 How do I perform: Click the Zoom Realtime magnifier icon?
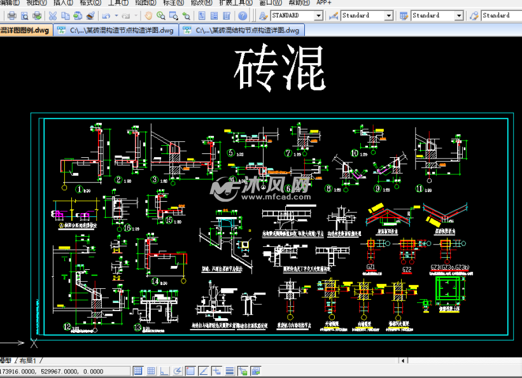pyautogui.click(x=160, y=15)
